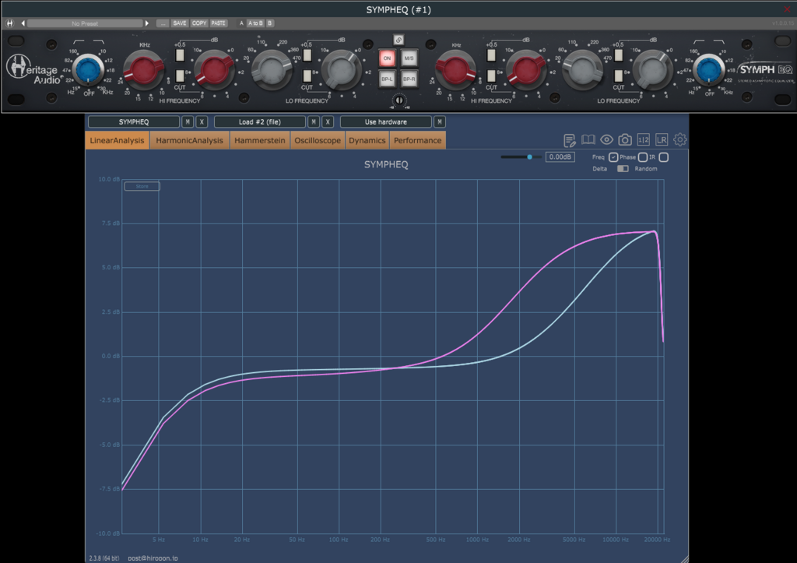Screen dimensions: 797x563
Task: Switch to the Hammerstein tab
Action: click(260, 140)
